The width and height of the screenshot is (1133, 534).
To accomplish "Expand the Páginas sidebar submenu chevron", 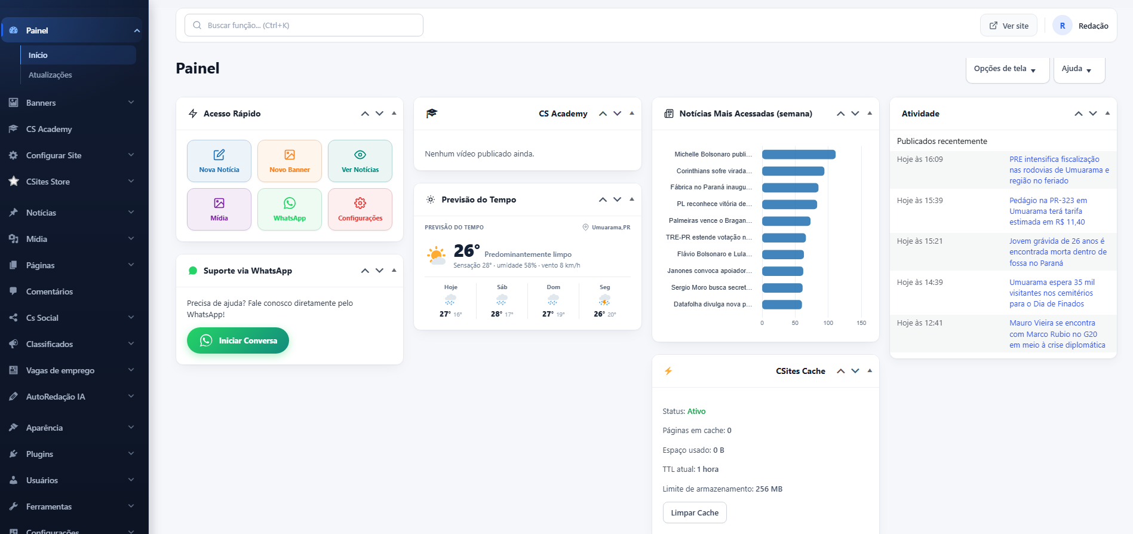I will tap(131, 265).
